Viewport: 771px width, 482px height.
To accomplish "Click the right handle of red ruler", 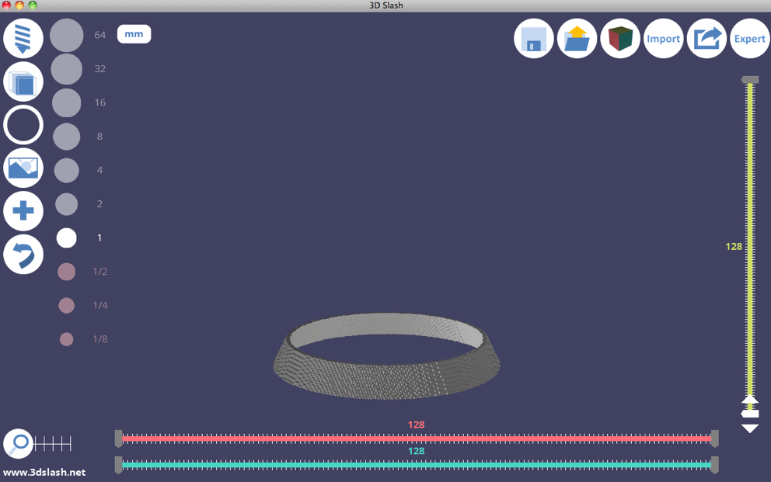I will 715,439.
